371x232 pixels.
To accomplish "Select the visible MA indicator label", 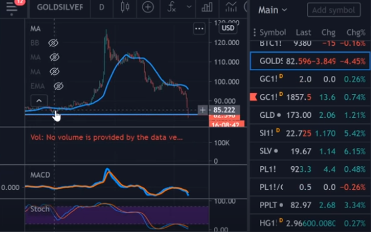I will point(36,29).
